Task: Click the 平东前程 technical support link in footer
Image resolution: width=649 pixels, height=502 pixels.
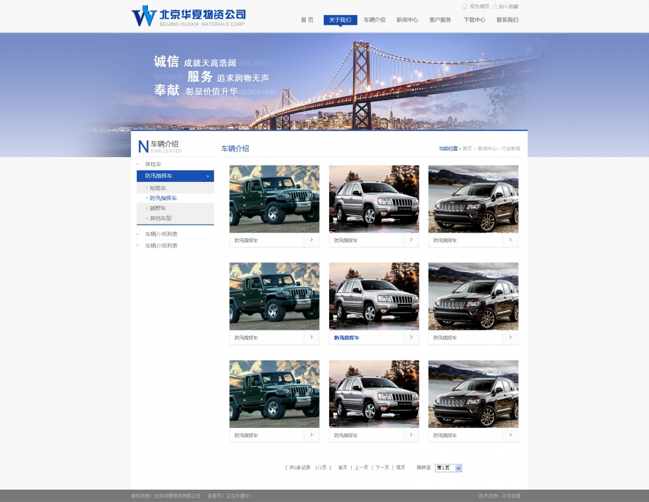Action: [x=513, y=496]
